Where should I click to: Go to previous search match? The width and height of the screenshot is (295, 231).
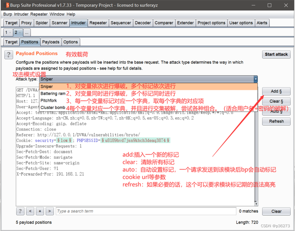click(30, 211)
